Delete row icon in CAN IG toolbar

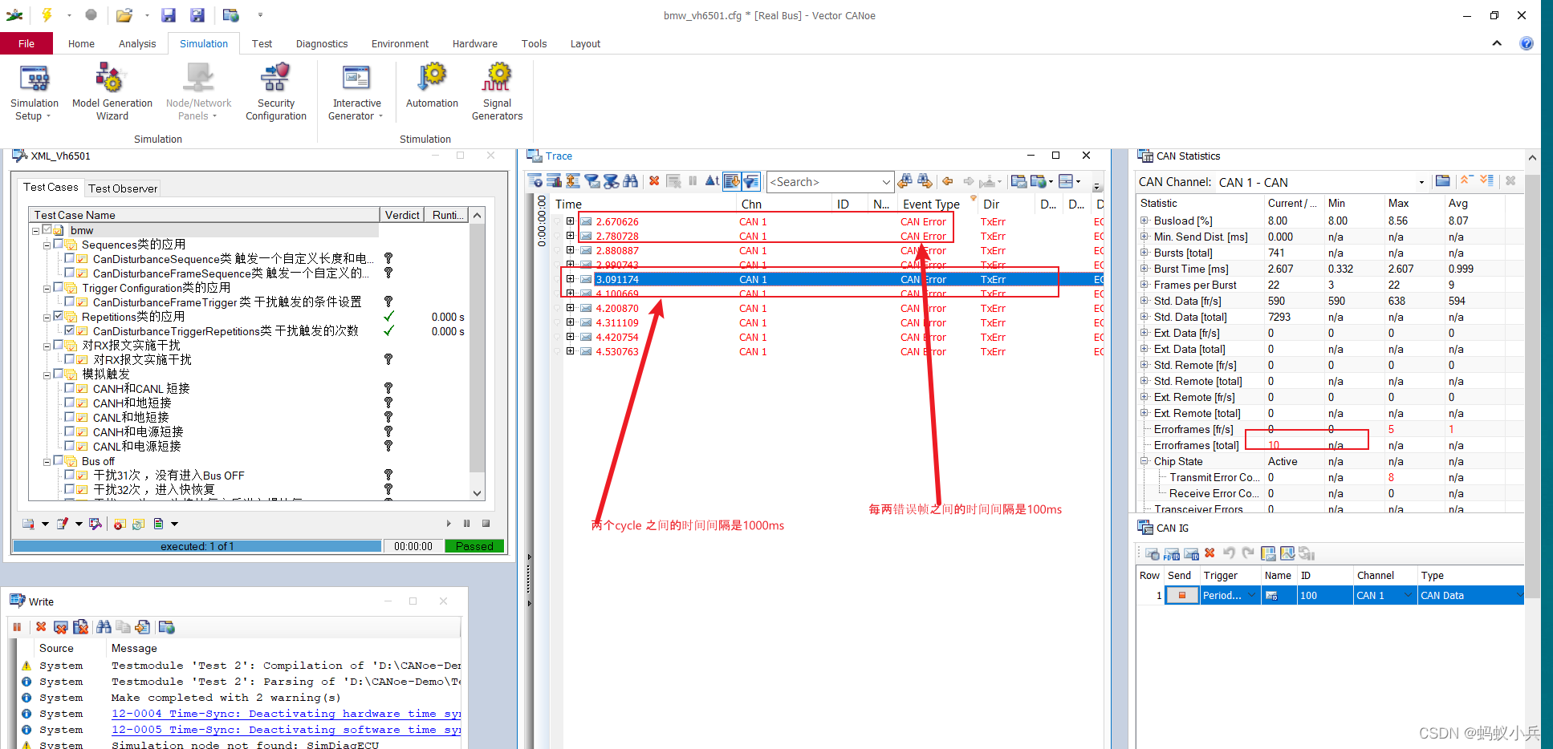point(1209,553)
